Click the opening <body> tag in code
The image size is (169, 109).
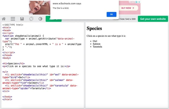pos(6,58)
